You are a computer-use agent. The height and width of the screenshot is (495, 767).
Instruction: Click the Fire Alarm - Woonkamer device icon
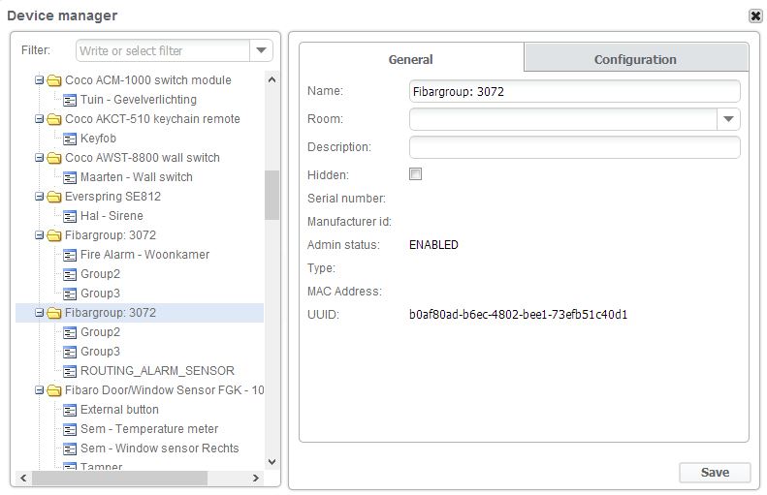coord(70,255)
